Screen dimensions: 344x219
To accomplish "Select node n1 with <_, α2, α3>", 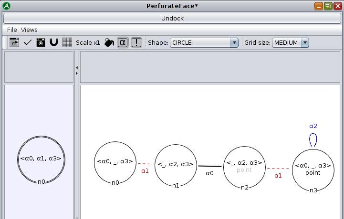I will (x=176, y=165).
